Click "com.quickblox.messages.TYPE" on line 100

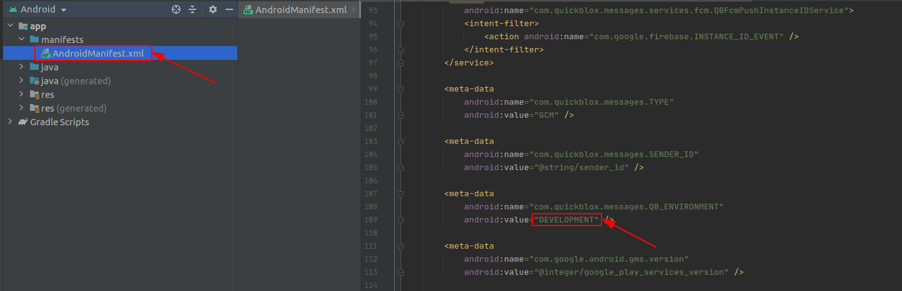point(602,102)
